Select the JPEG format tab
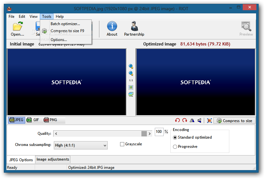Viewport: 265px width, 179px height. coord(17,120)
